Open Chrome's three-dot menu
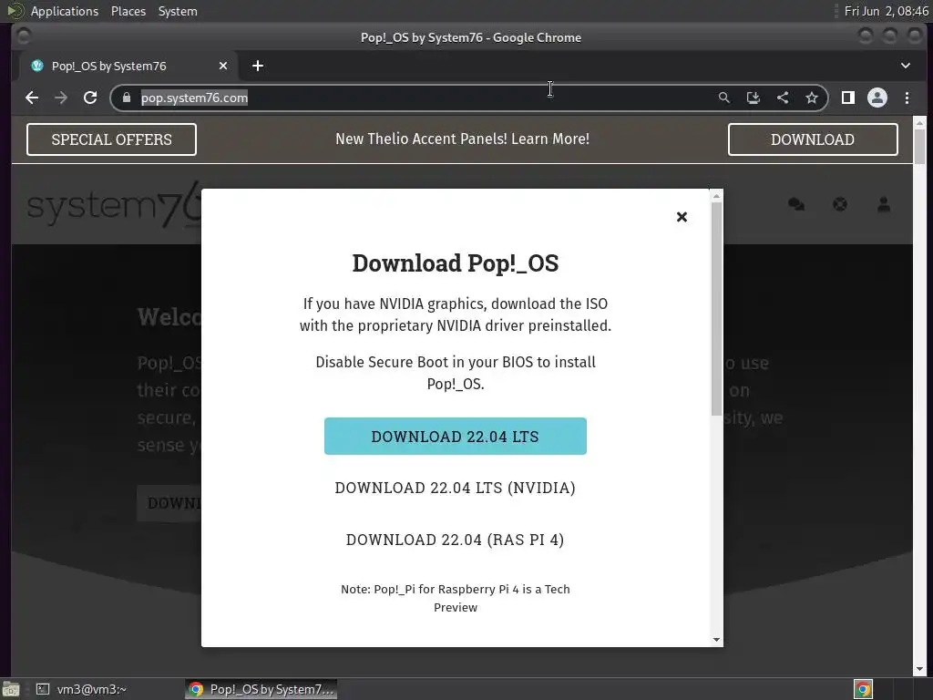Viewport: 933px width, 700px height. click(907, 98)
